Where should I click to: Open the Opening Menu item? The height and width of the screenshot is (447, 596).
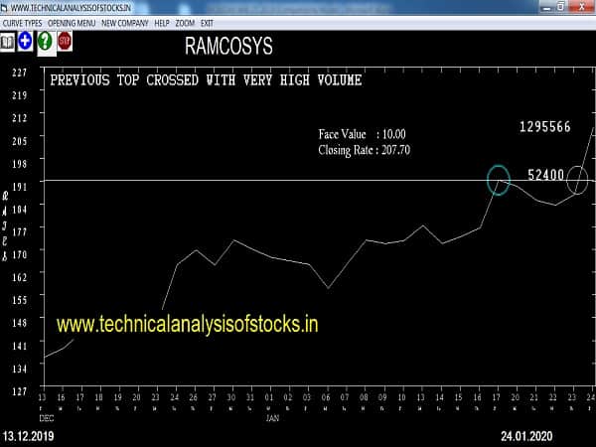click(x=73, y=22)
